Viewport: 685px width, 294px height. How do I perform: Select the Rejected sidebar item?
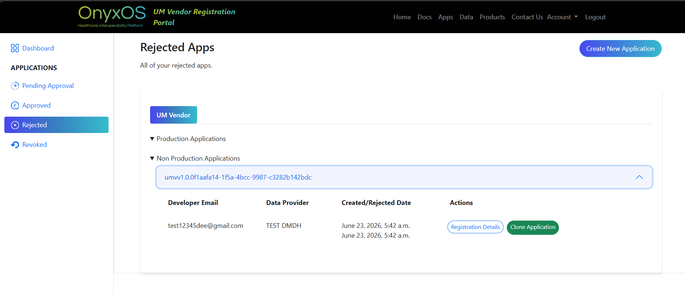[56, 125]
